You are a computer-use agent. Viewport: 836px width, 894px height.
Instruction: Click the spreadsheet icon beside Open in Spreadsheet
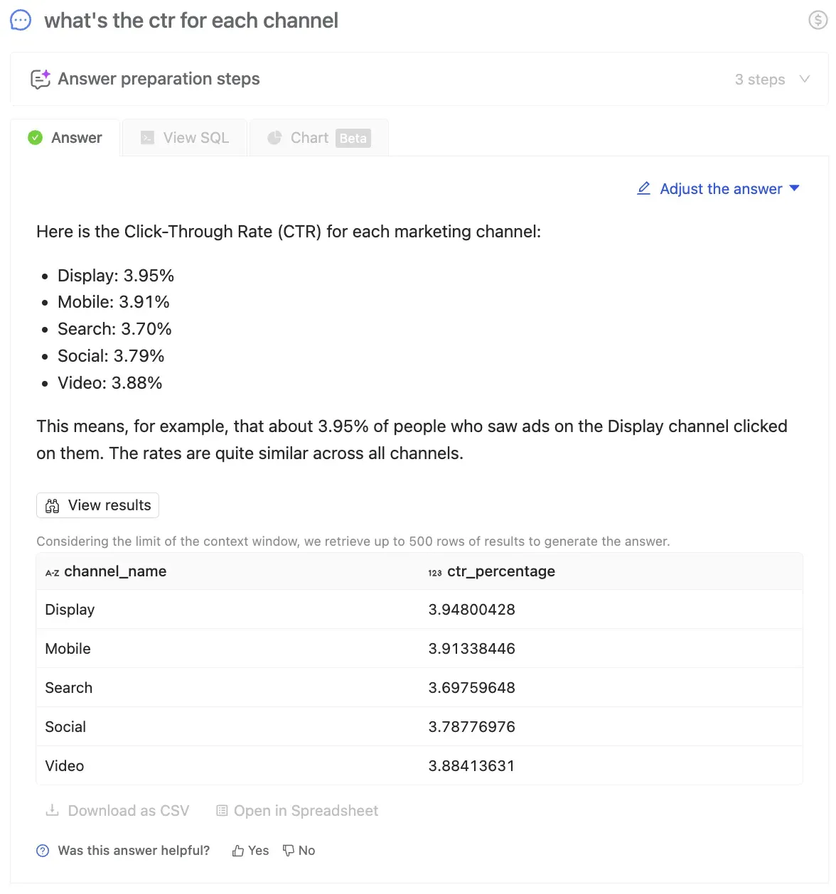point(222,811)
